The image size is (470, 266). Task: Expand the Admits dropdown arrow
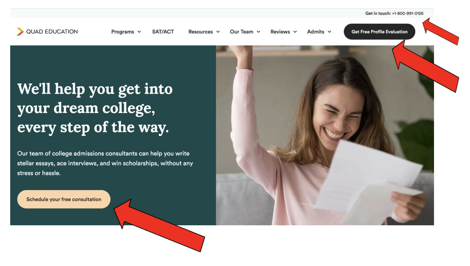point(329,32)
